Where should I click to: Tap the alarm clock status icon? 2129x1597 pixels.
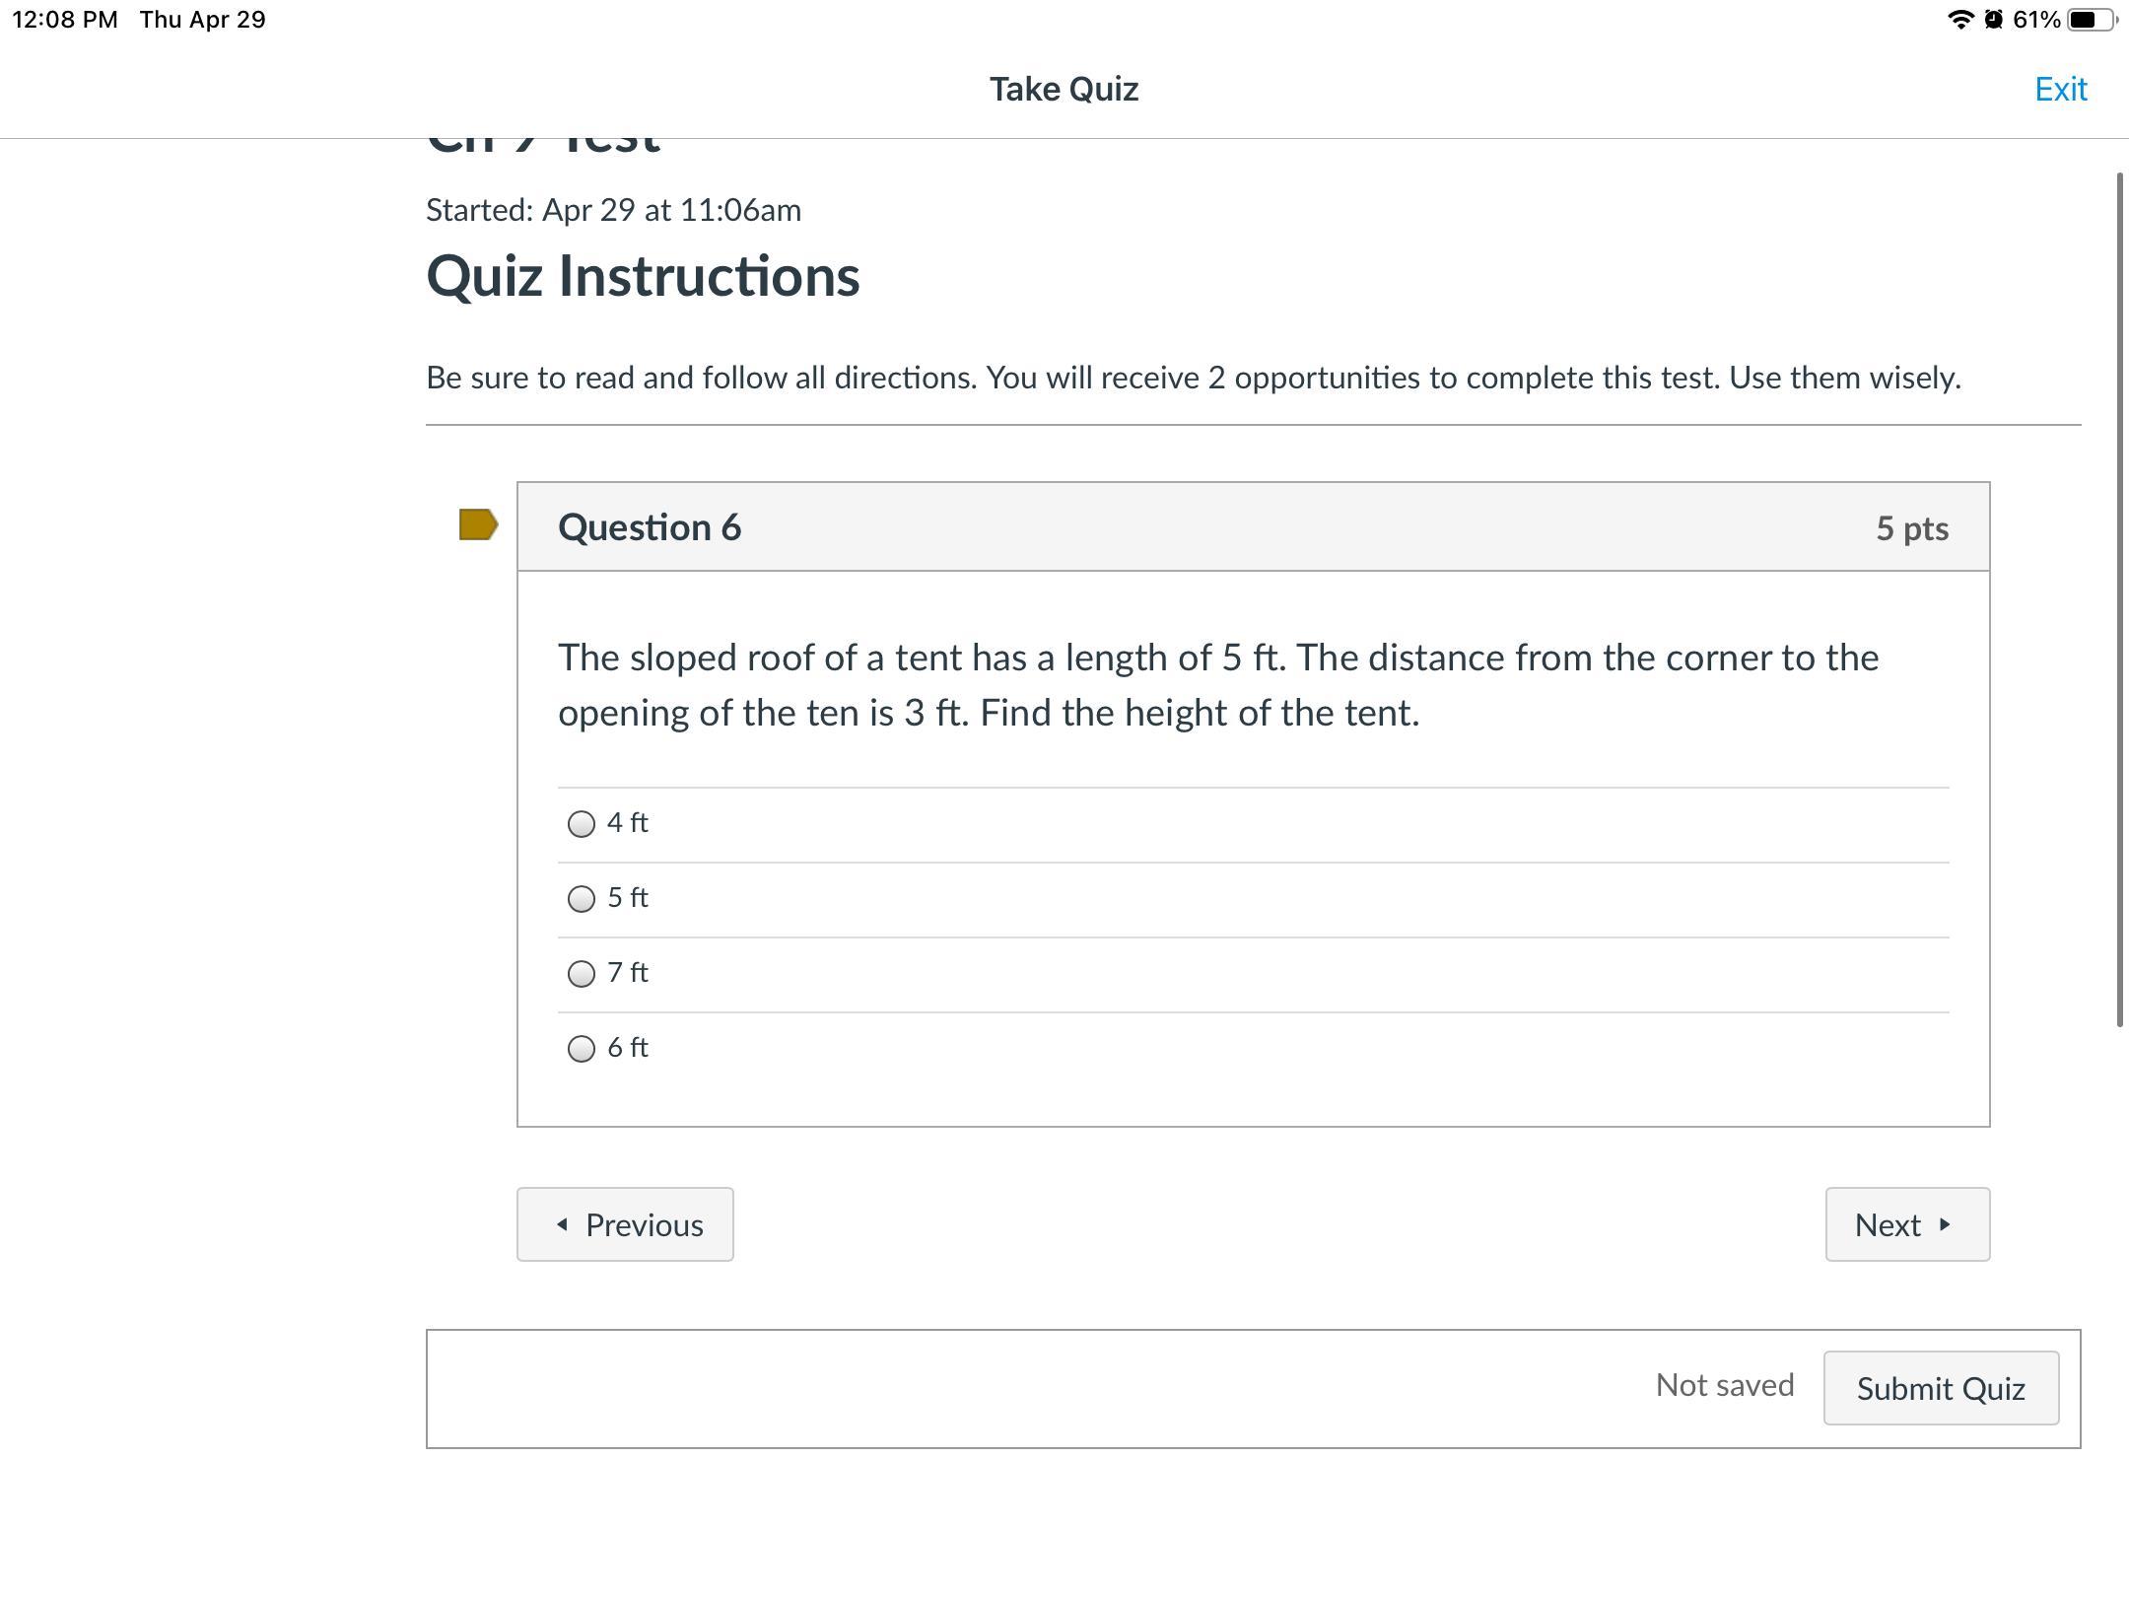[1993, 20]
